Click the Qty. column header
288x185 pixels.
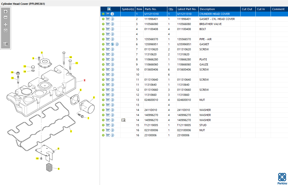coord(171,9)
